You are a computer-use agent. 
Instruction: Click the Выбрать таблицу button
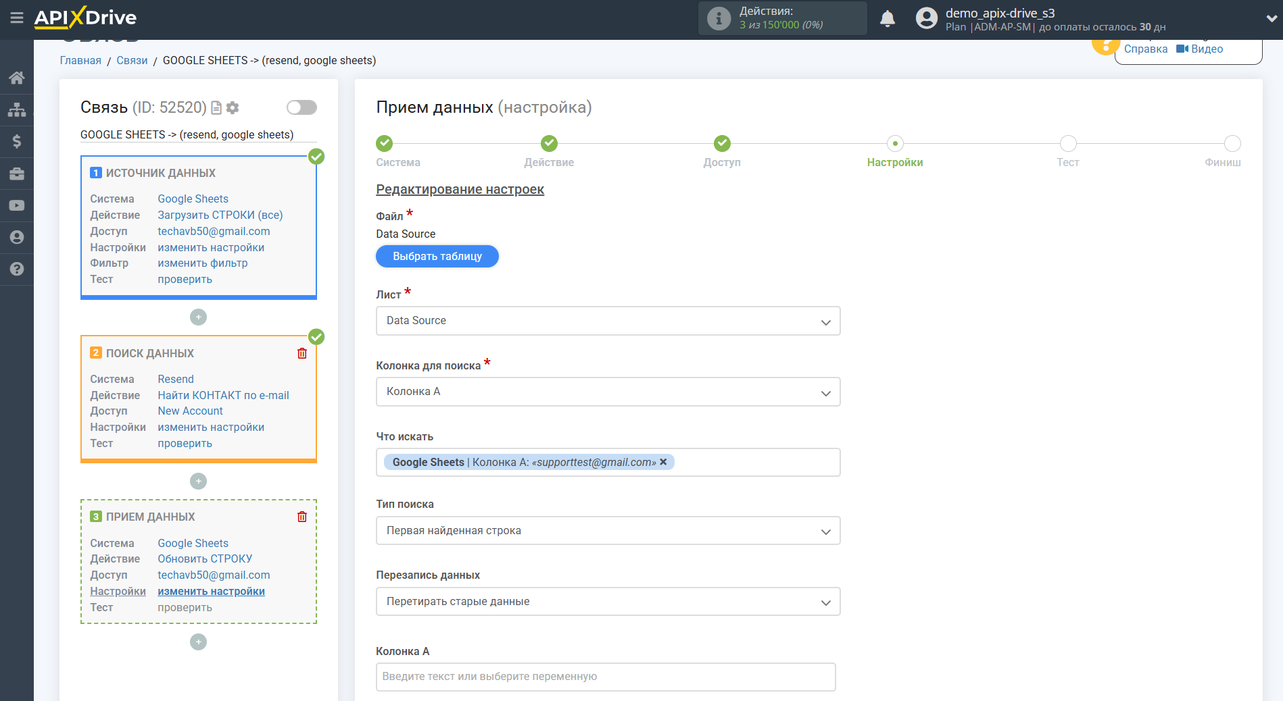coord(437,257)
